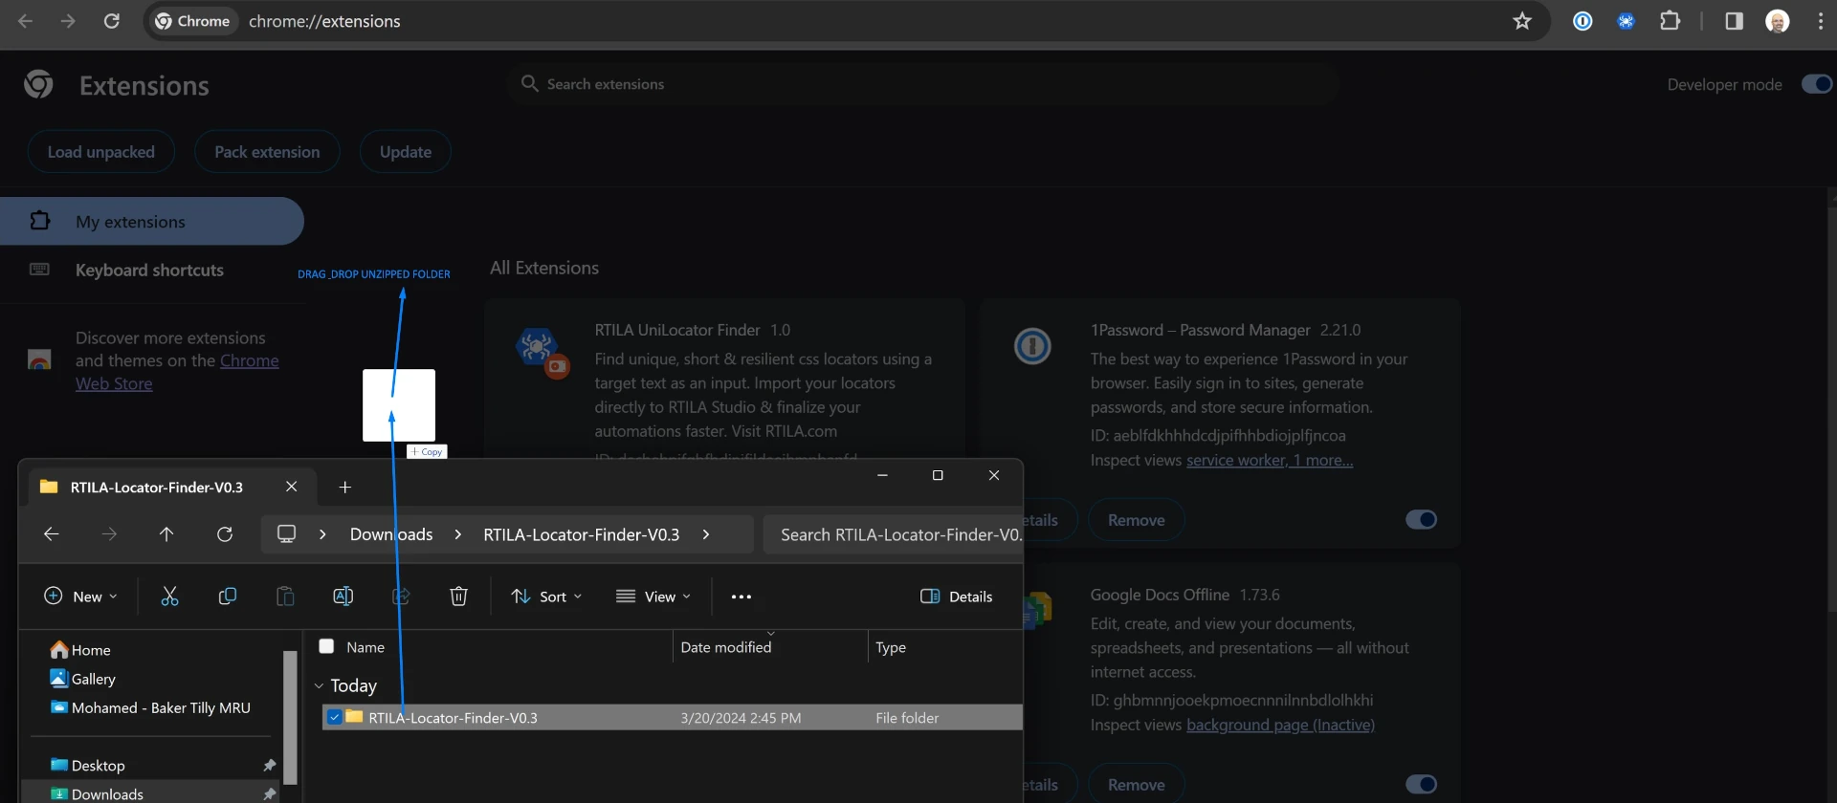
Task: Open Chrome three-dot menu
Action: [1820, 21]
